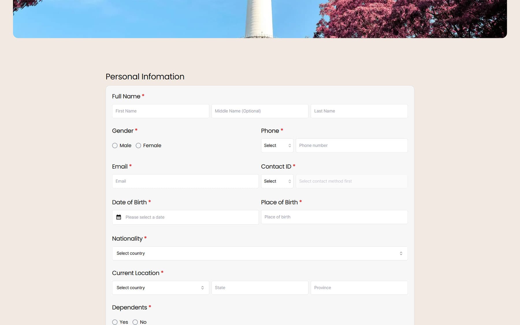The height and width of the screenshot is (325, 520).
Task: Focus the Middle Name (Optional) field
Action: pyautogui.click(x=260, y=111)
